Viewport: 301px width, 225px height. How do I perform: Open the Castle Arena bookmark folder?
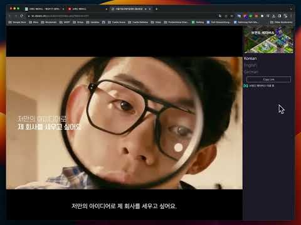click(x=117, y=22)
